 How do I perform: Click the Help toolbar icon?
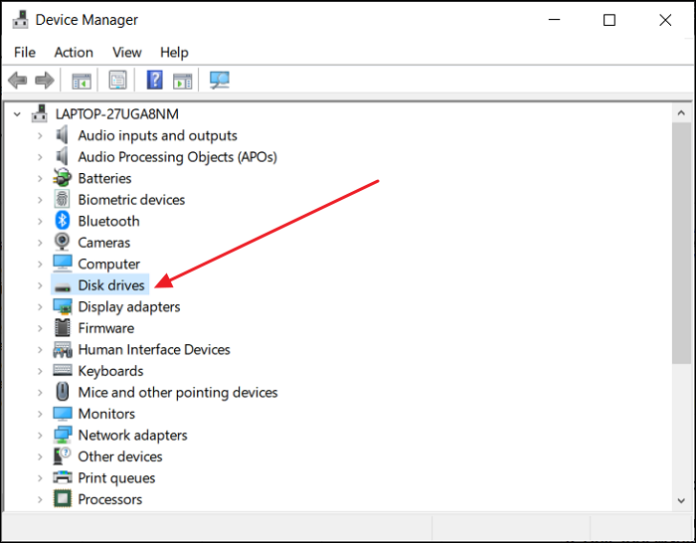(x=155, y=81)
